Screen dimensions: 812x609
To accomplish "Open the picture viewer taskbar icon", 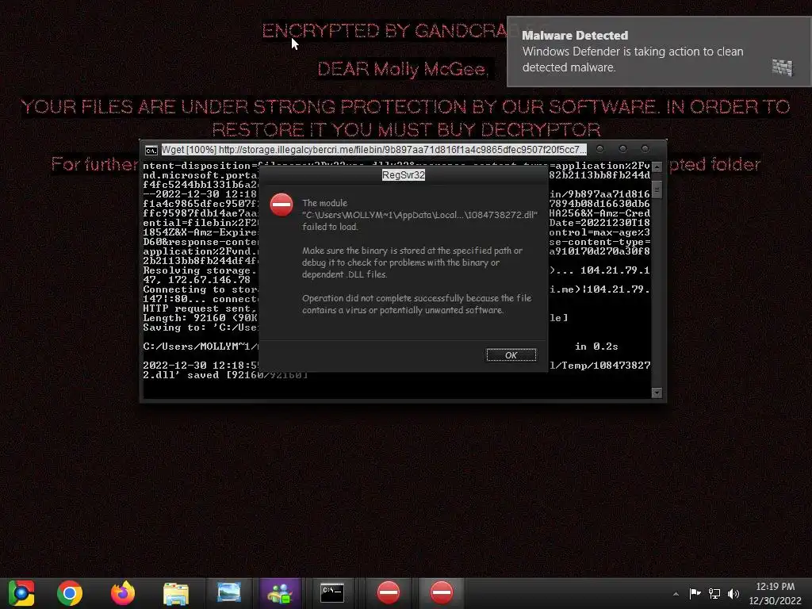I will pos(229,592).
